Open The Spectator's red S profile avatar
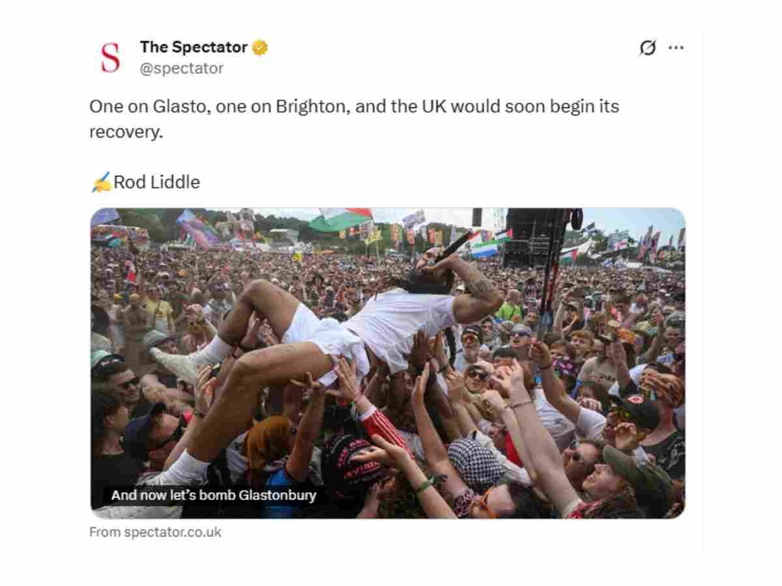Screen dimensions: 782x586 pos(111,57)
